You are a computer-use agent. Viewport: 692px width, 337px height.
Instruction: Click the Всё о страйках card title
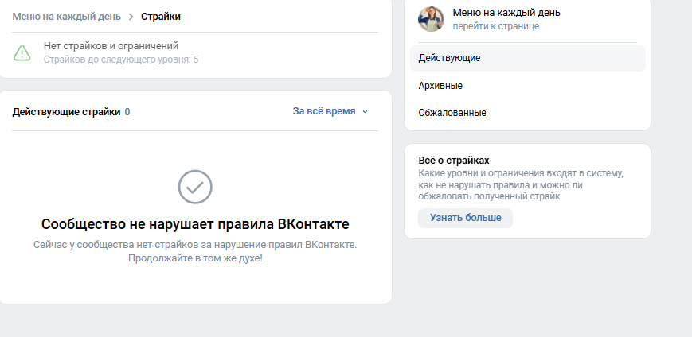pyautogui.click(x=454, y=160)
